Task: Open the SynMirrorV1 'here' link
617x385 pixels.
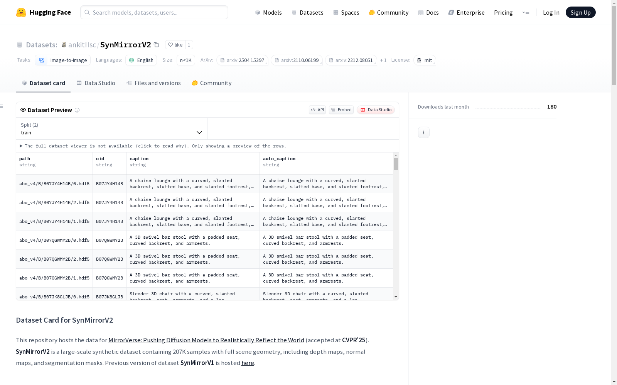Action: pos(248,363)
